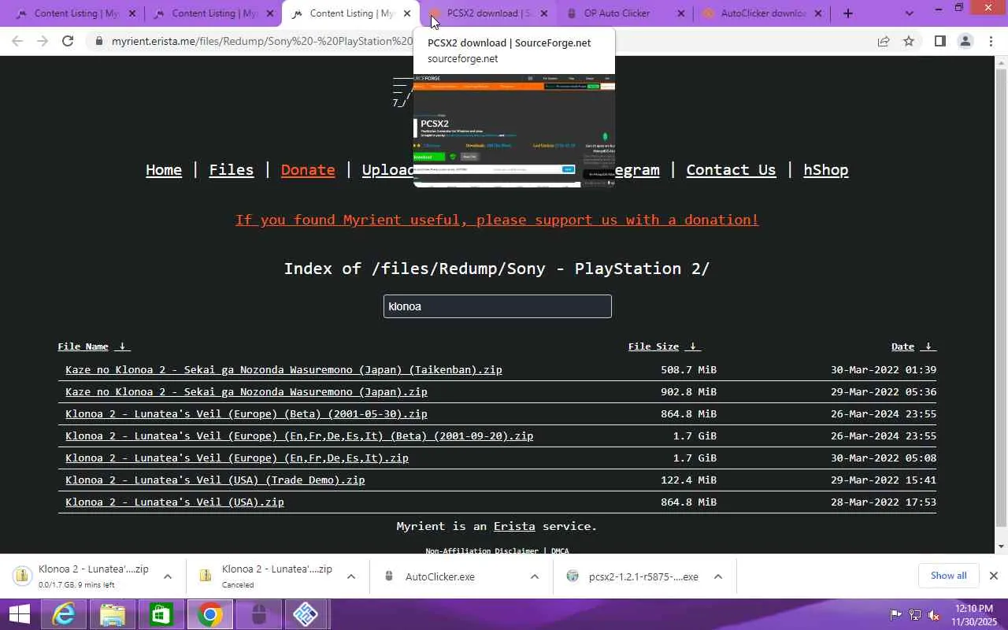Image resolution: width=1008 pixels, height=630 pixels.
Task: Expand options for the canceled Klonoa zip
Action: [x=351, y=576]
